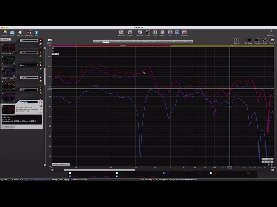Open the signal Generator tool
Image resolution: width=277 pixels, height=207 pixels.
click(139, 32)
